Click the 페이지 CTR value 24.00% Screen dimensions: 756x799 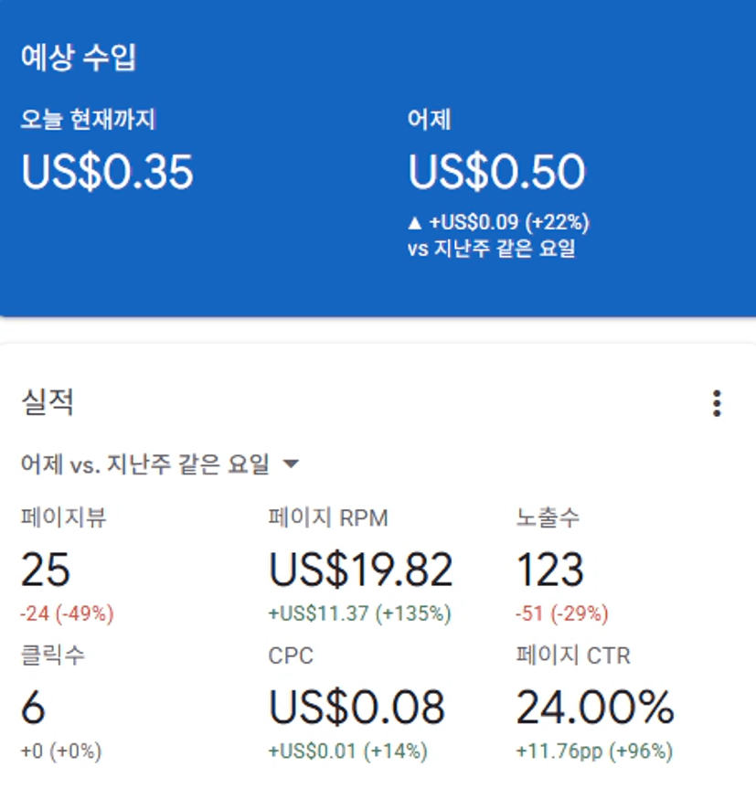point(595,708)
